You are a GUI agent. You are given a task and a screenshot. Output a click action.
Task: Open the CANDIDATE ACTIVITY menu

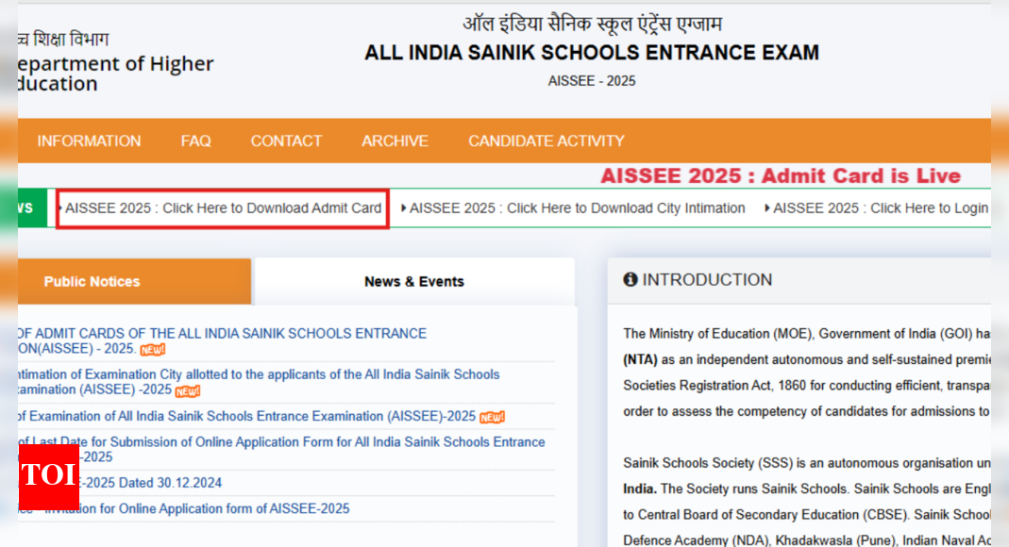pyautogui.click(x=546, y=141)
